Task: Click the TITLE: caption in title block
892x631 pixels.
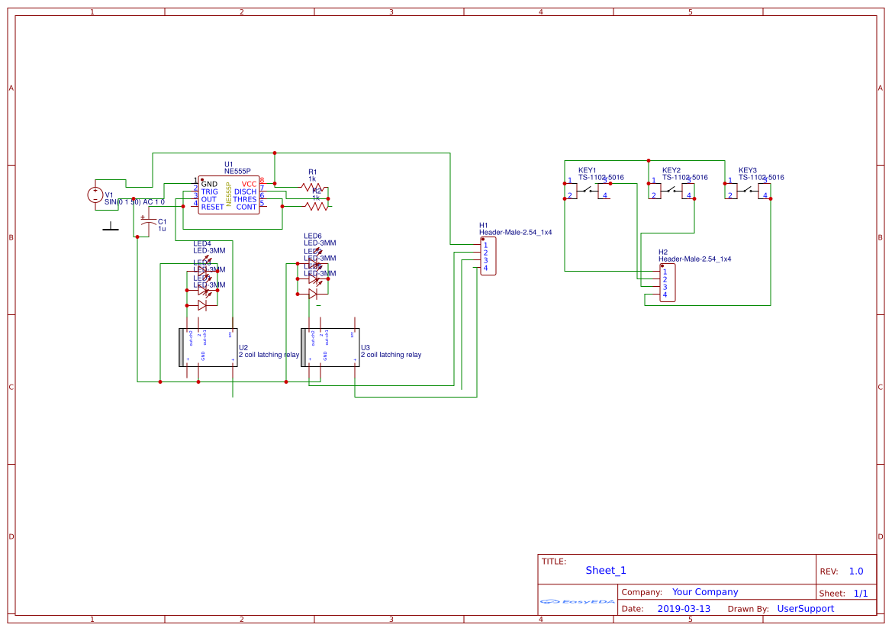Action: [x=553, y=561]
